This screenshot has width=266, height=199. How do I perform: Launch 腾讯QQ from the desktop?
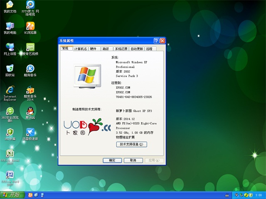(30, 111)
